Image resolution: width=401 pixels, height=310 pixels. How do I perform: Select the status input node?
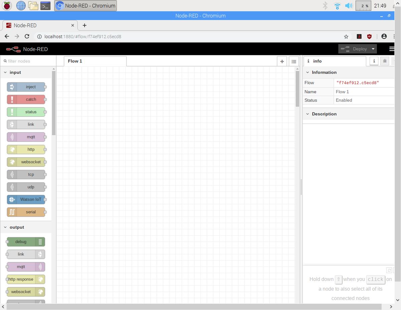pos(26,112)
